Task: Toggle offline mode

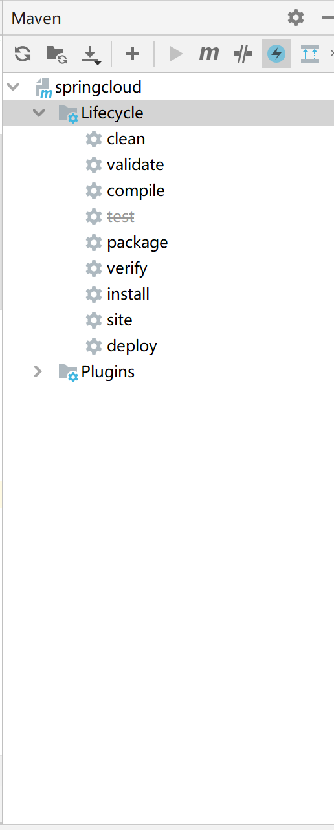Action: pos(243,54)
